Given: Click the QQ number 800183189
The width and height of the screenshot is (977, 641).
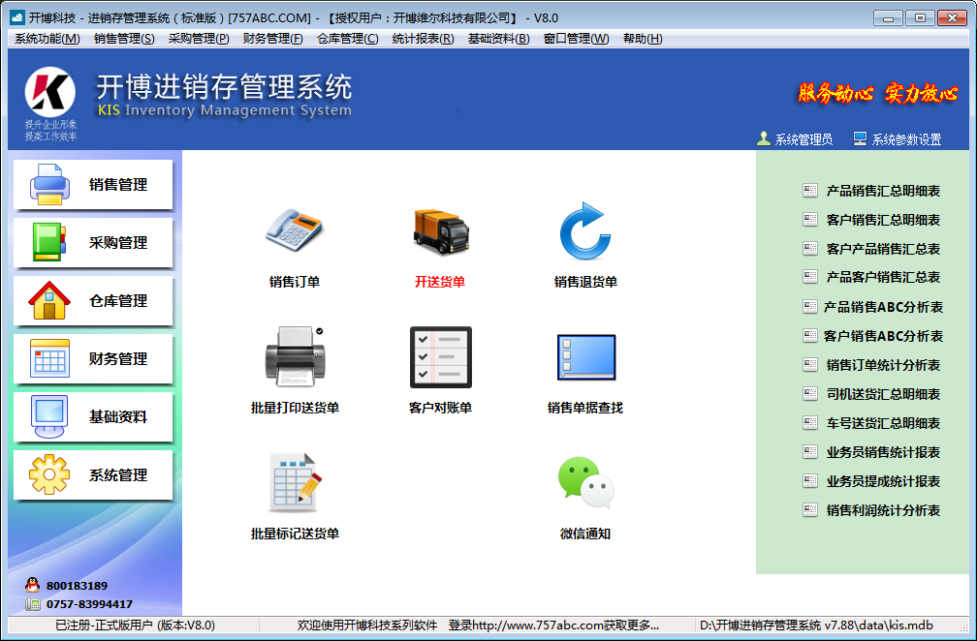Looking at the screenshot, I should coord(77,586).
